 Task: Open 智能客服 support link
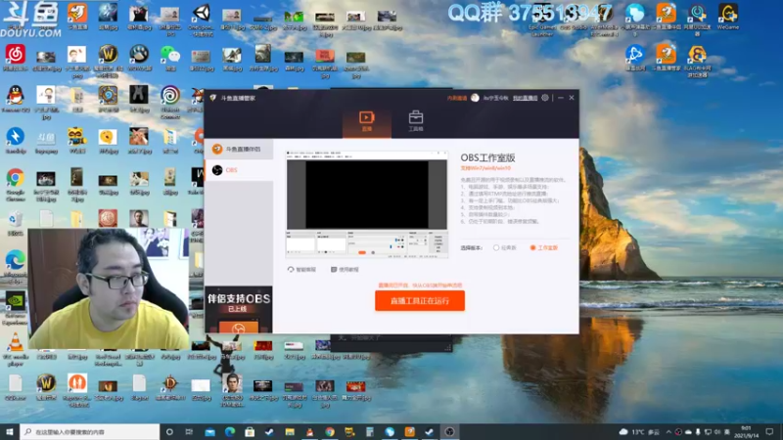click(301, 270)
